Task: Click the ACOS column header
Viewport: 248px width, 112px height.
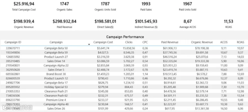Action: click(224, 42)
